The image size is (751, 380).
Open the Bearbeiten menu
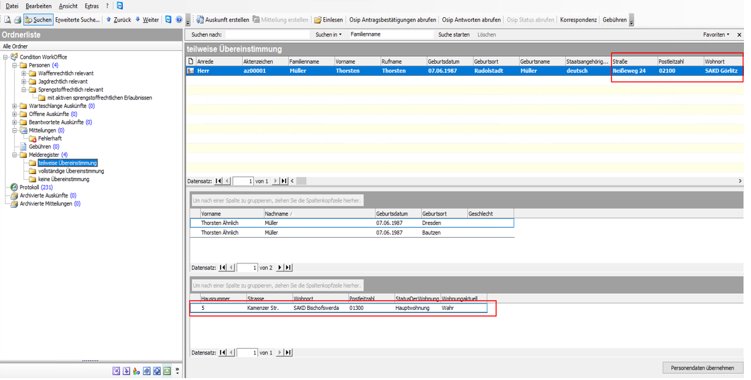pos(39,6)
